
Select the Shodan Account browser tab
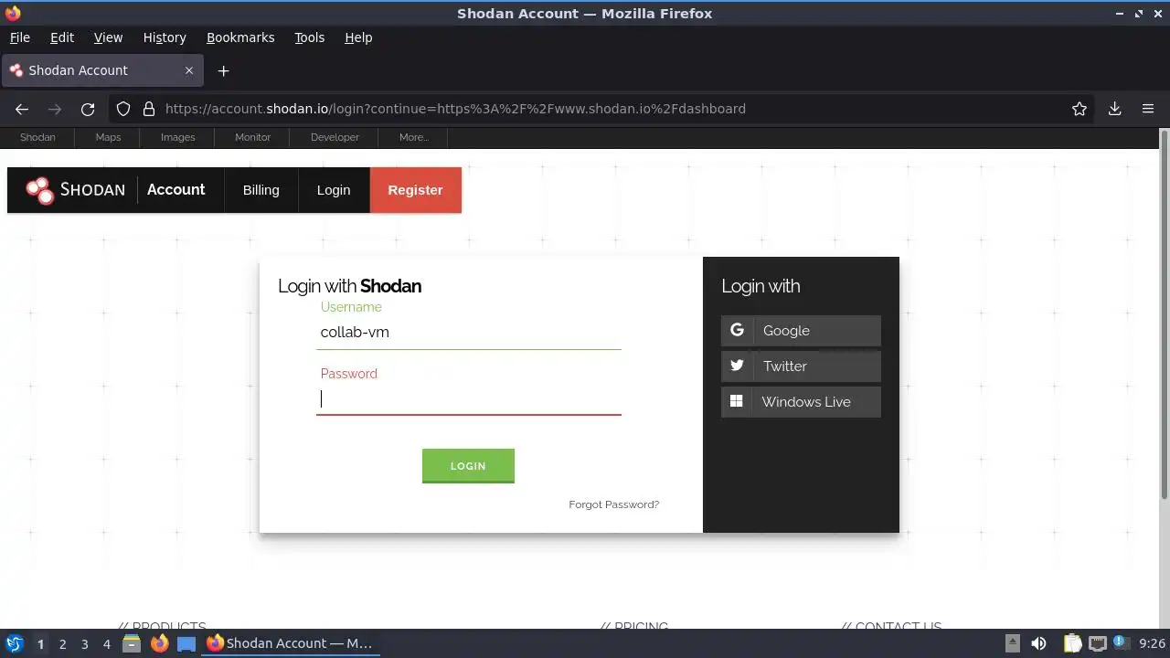[x=102, y=70]
